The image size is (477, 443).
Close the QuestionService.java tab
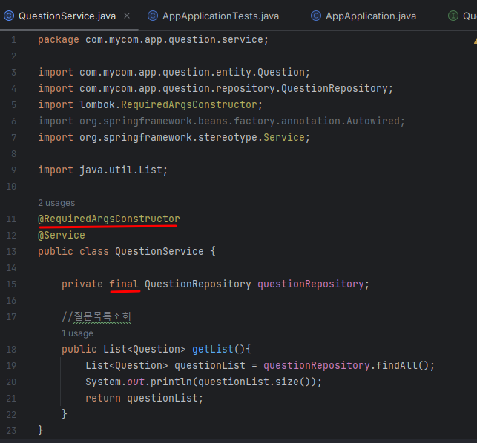tap(127, 16)
